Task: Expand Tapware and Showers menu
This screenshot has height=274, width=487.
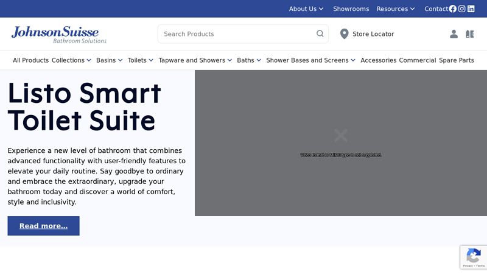Action: (x=195, y=60)
